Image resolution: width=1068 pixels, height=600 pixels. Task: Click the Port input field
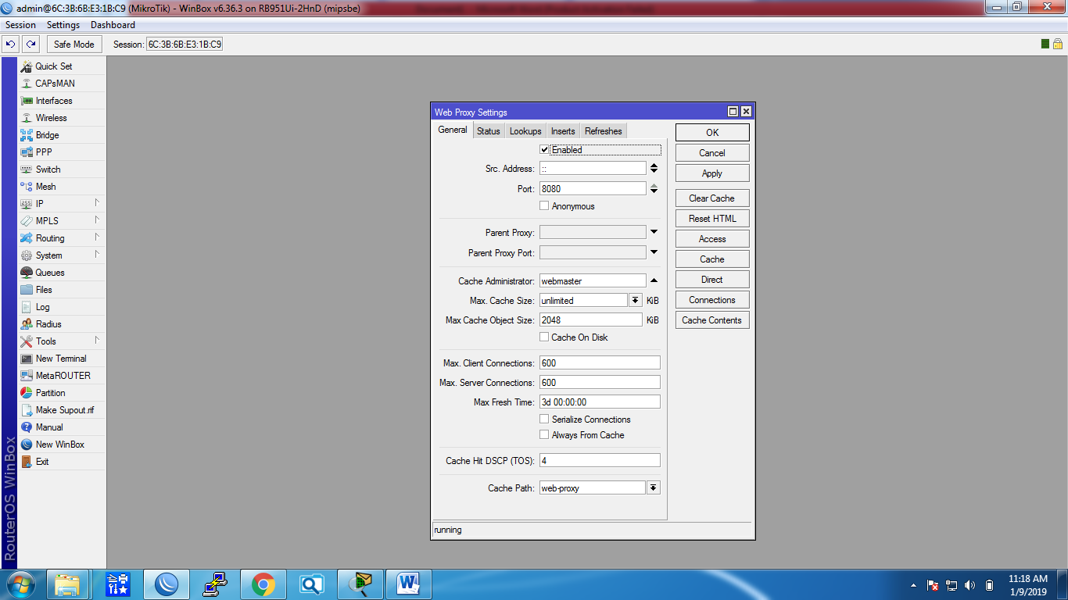[593, 189]
